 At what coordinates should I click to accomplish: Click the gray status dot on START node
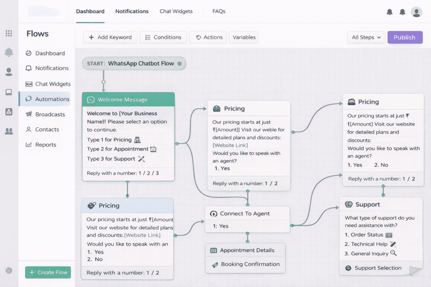(179, 63)
